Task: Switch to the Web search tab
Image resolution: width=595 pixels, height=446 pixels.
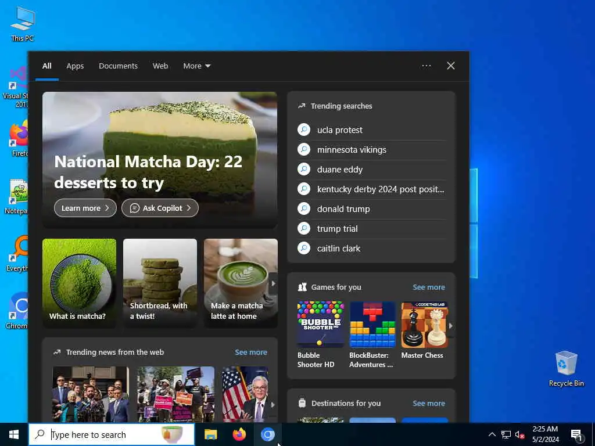Action: pos(160,66)
